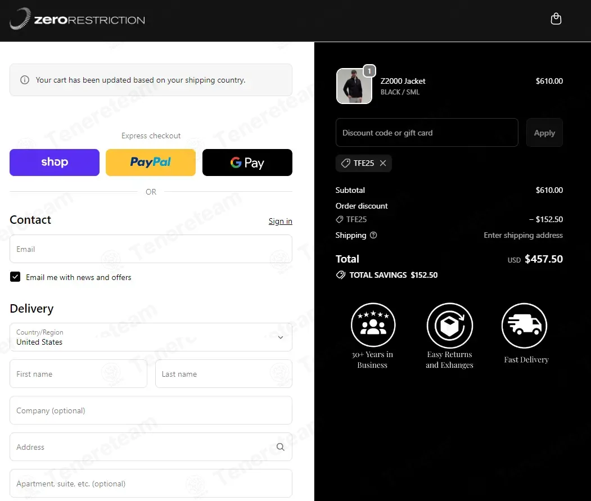Remove the TFE25 discount code tag
591x501 pixels.
[383, 163]
